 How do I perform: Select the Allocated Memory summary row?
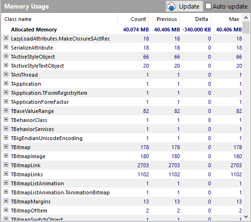click(x=122, y=30)
